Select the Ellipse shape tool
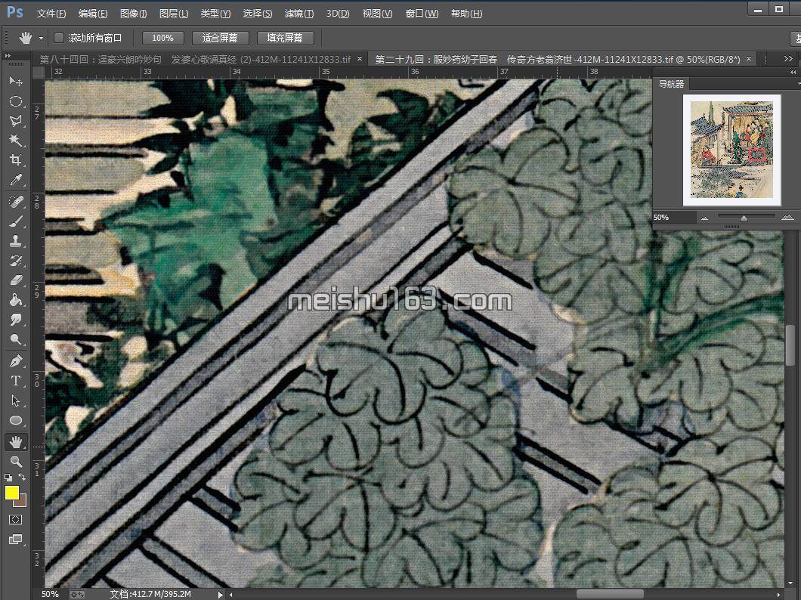 (x=16, y=420)
